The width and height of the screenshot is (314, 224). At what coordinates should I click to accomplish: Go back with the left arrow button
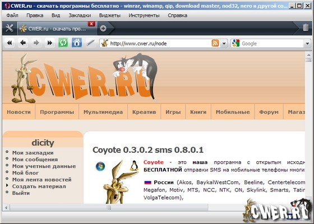pos(23,43)
